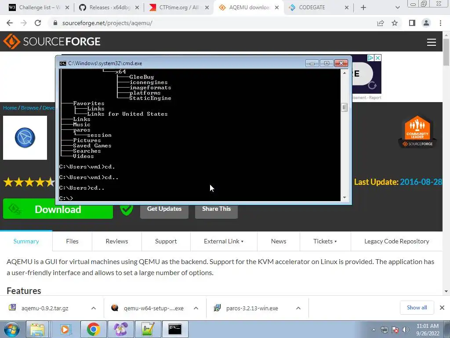Open SourceForge hamburger menu
This screenshot has width=450, height=338.
tap(432, 42)
